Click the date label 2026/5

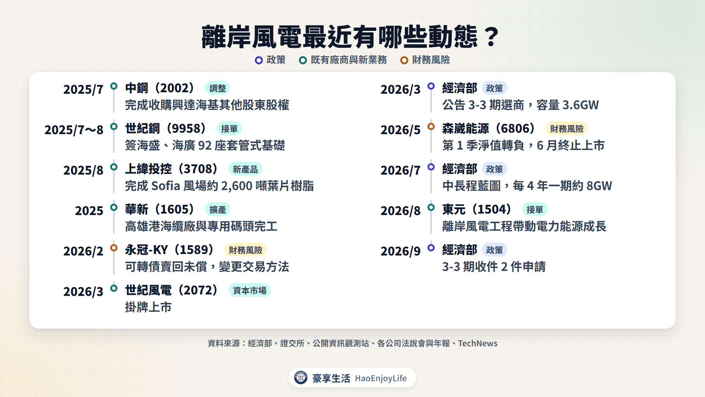[401, 130]
